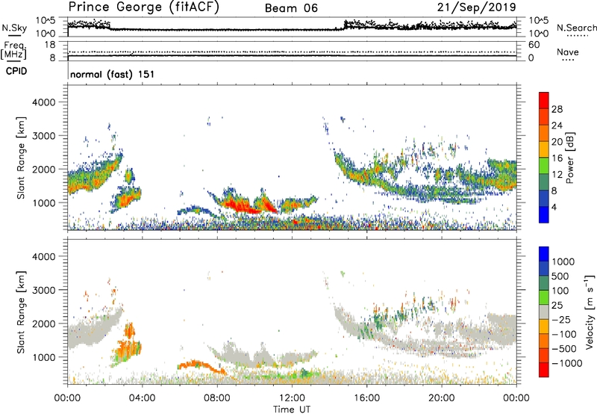Click the 24 power colorbar label

pyautogui.click(x=557, y=126)
